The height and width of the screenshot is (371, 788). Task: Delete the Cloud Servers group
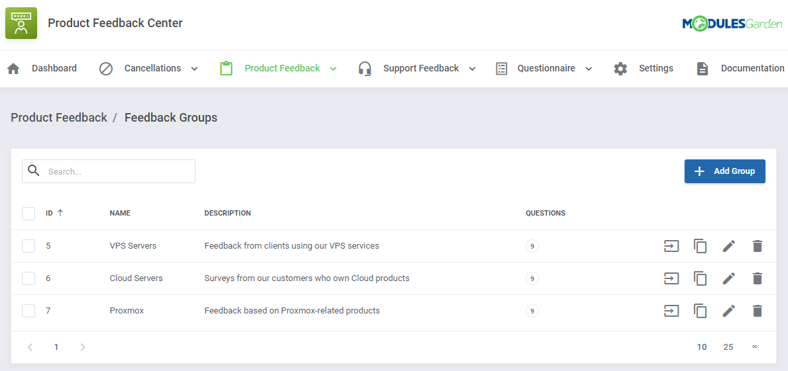(758, 278)
